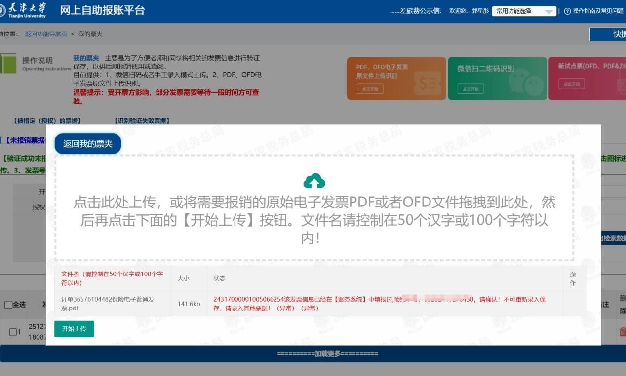Open the 【被指定（授权）的票据】 link
The image size is (626, 376).
[x=47, y=121]
